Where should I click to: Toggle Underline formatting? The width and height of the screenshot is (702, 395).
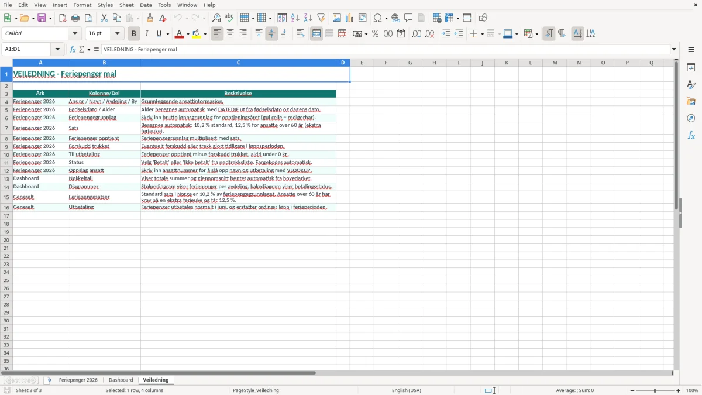point(159,34)
